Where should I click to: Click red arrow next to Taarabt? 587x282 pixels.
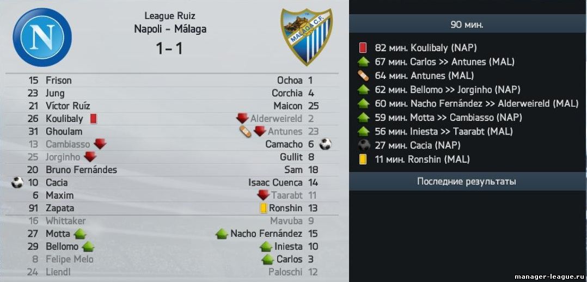pos(264,195)
